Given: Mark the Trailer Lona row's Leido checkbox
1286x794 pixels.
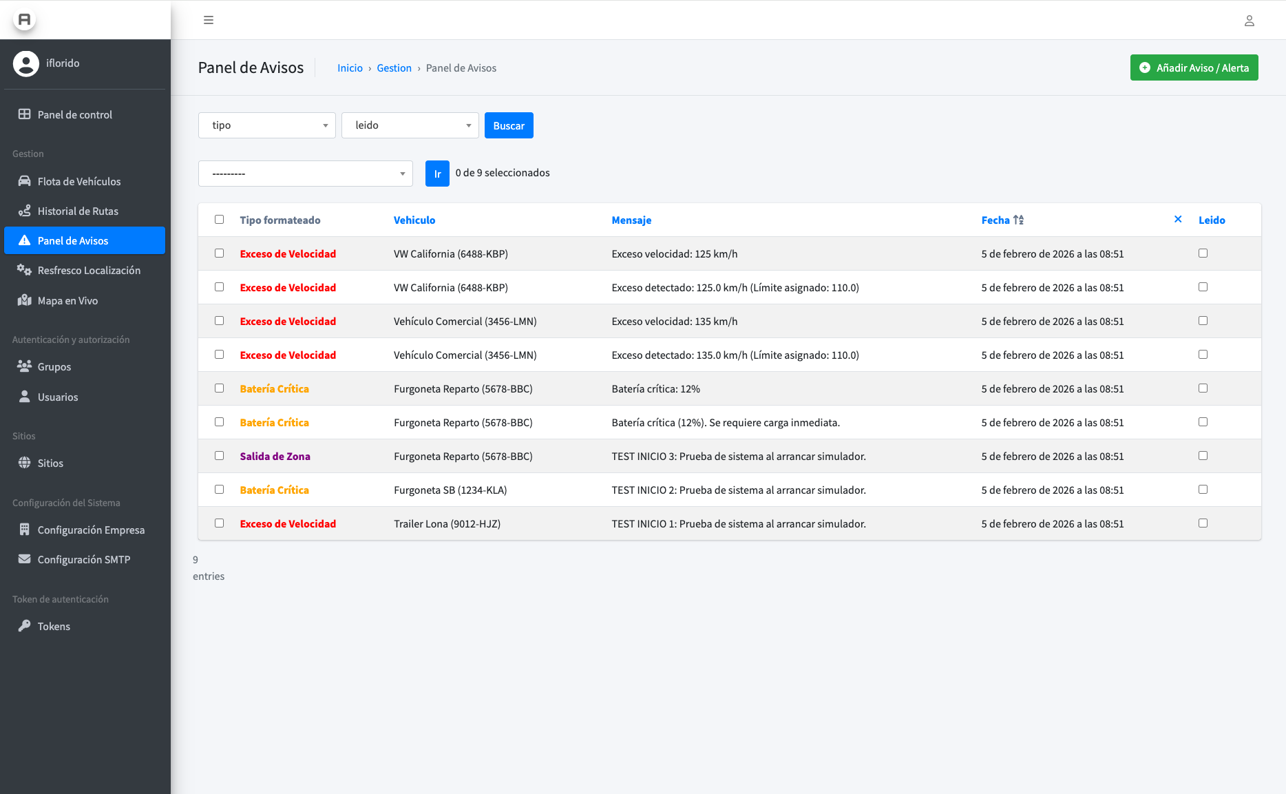Looking at the screenshot, I should click(x=1203, y=523).
